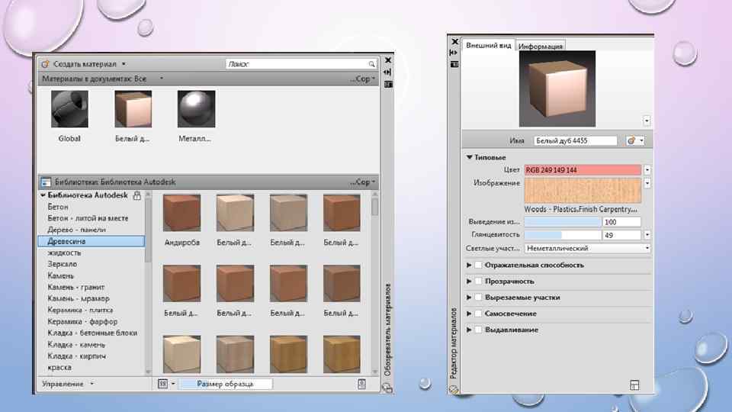Collapse the Типовые section

[x=469, y=157]
